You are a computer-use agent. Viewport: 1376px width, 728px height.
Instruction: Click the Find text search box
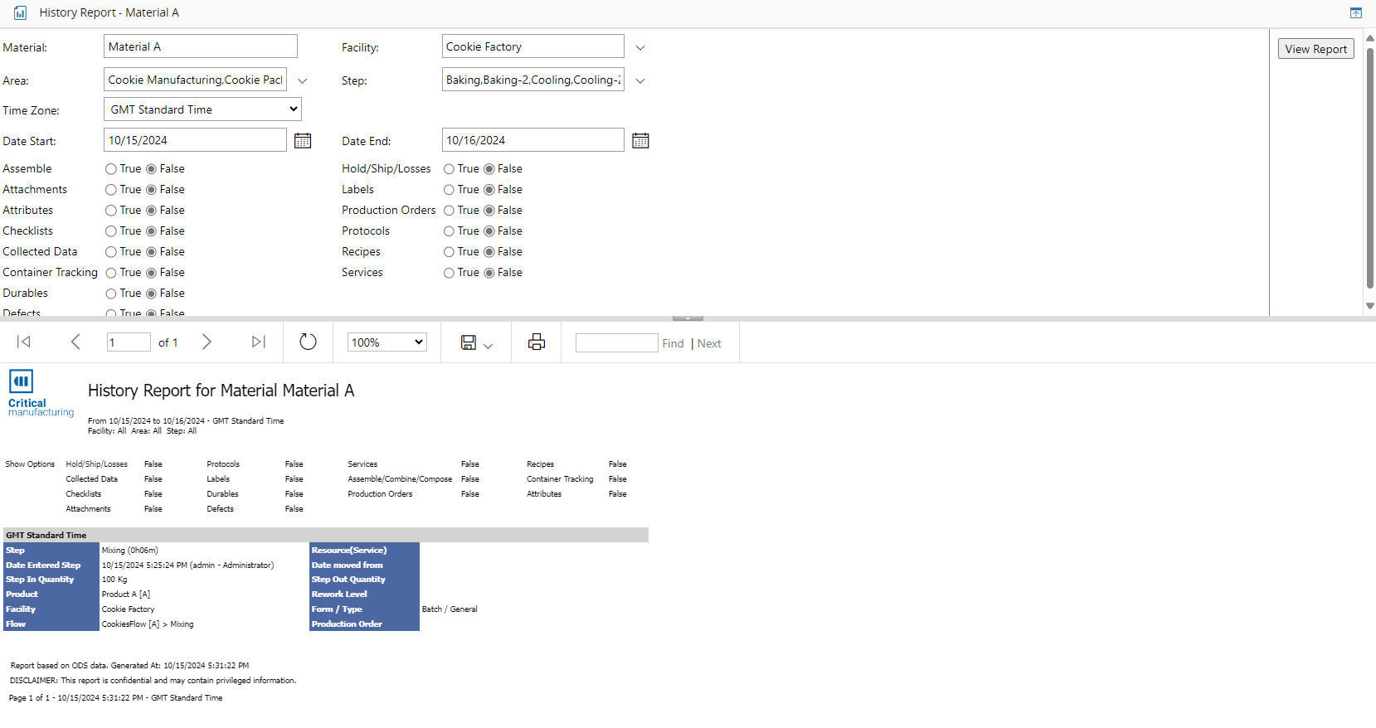point(616,343)
